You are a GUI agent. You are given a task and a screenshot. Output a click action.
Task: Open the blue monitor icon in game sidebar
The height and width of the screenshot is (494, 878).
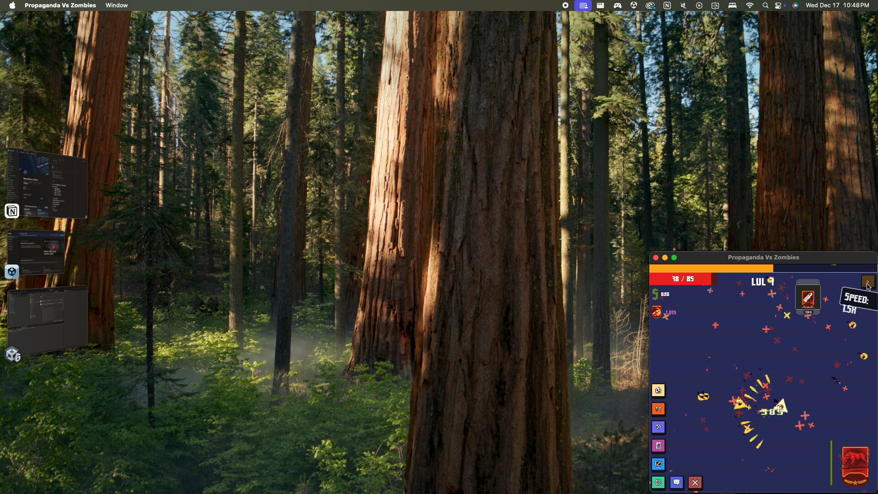658,464
